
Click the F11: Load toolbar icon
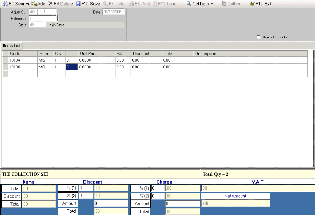pos(155,3)
